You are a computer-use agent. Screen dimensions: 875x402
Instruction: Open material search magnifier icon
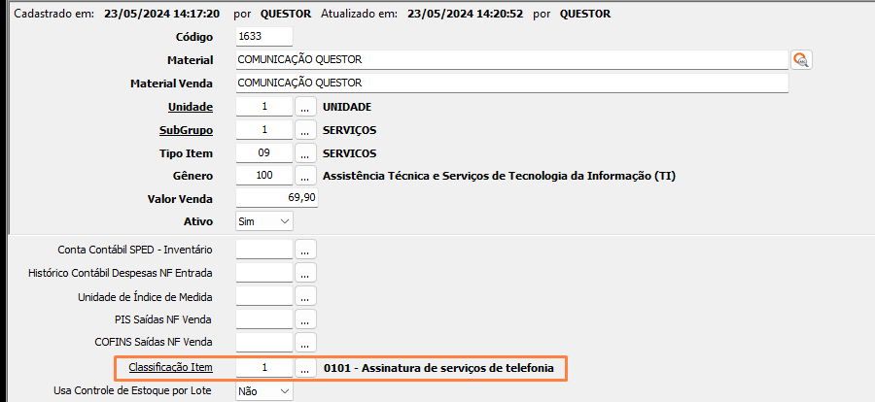(801, 59)
